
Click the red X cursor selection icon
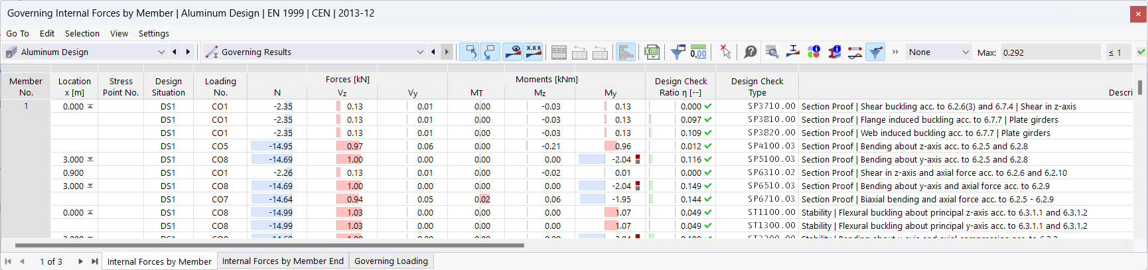tap(725, 52)
